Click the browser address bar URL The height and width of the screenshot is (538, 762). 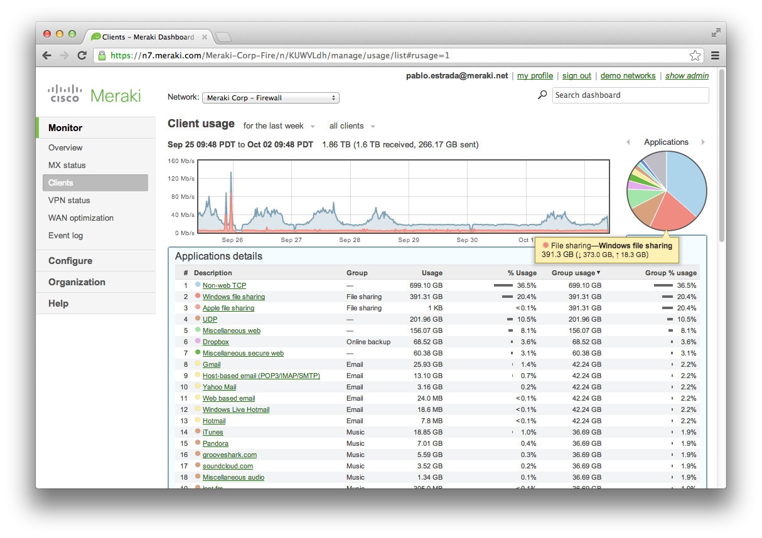click(280, 55)
